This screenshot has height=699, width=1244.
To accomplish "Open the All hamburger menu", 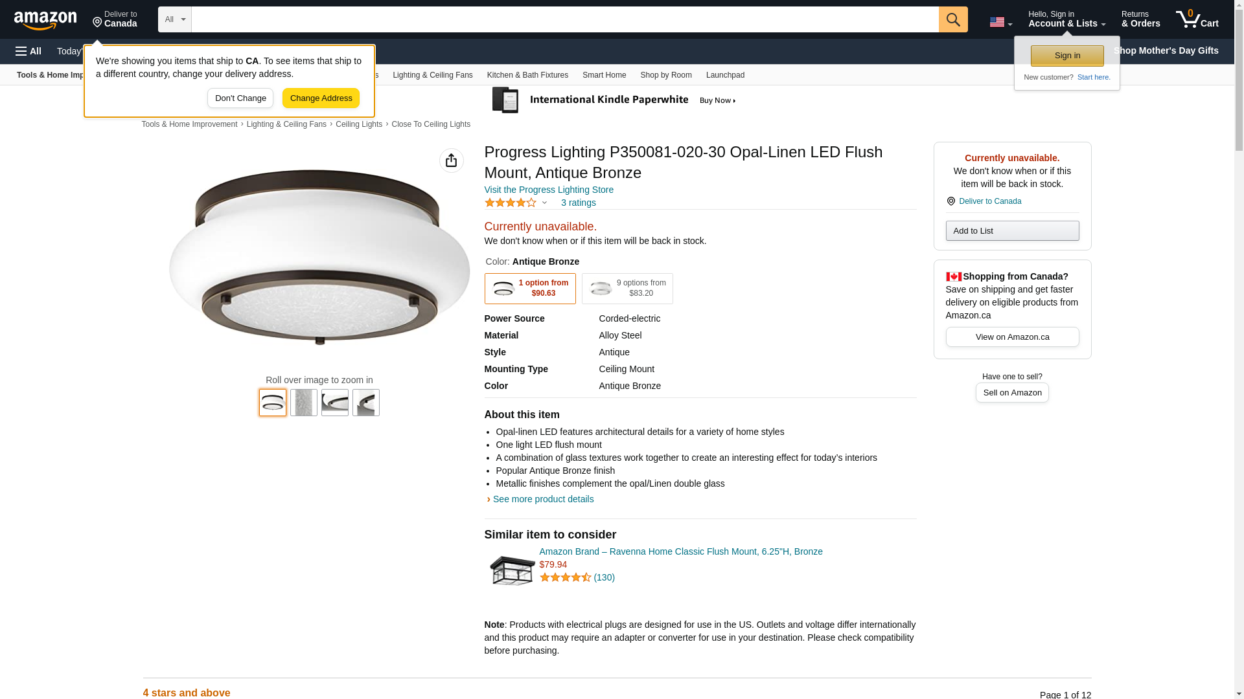I will [x=29, y=51].
